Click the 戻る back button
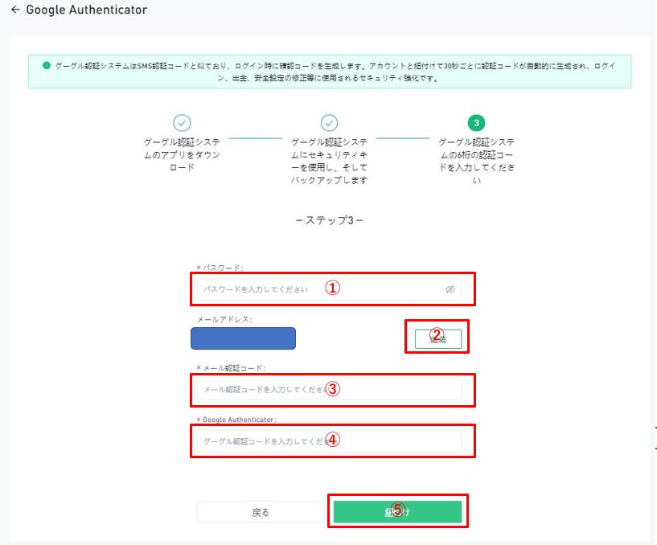The image size is (657, 545). coord(261,512)
